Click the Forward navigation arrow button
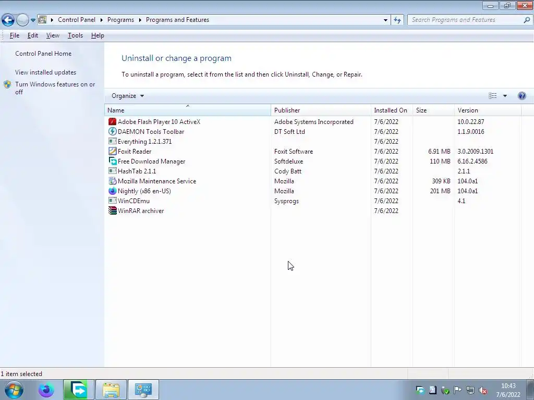The height and width of the screenshot is (400, 534). (22, 20)
